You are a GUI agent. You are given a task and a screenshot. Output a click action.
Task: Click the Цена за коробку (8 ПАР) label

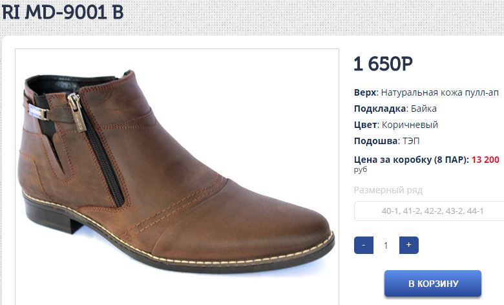[x=412, y=160]
